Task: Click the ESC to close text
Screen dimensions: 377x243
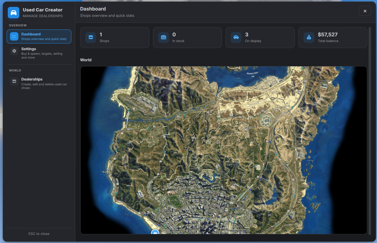Action: [x=39, y=234]
